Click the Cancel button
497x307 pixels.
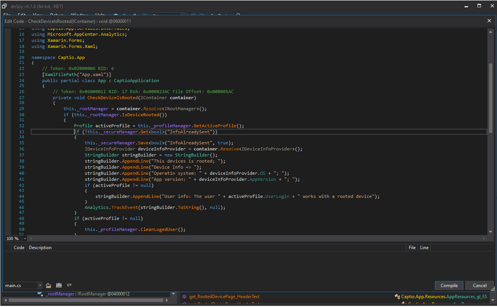tap(479, 286)
